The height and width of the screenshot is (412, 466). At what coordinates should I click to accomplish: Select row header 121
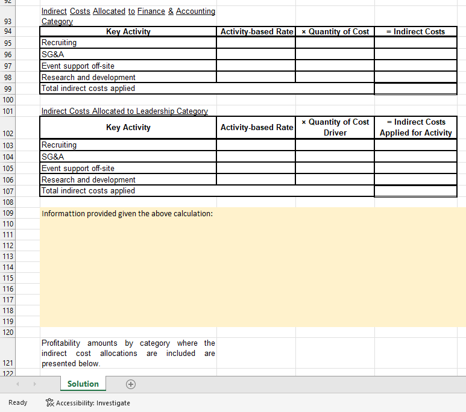(8, 353)
